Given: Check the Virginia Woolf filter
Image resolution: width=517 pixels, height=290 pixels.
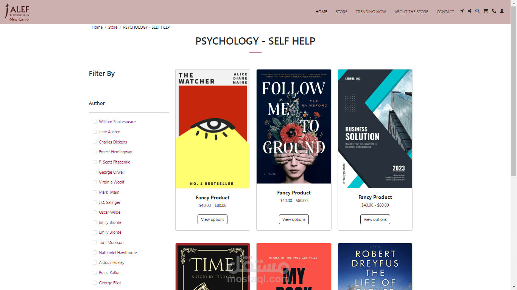Looking at the screenshot, I should 95,182.
